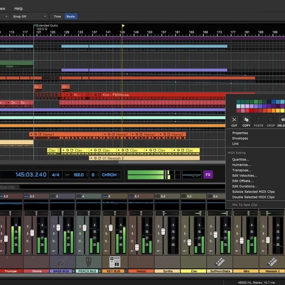Click the purple FX button
285x285 pixels.
click(208, 175)
